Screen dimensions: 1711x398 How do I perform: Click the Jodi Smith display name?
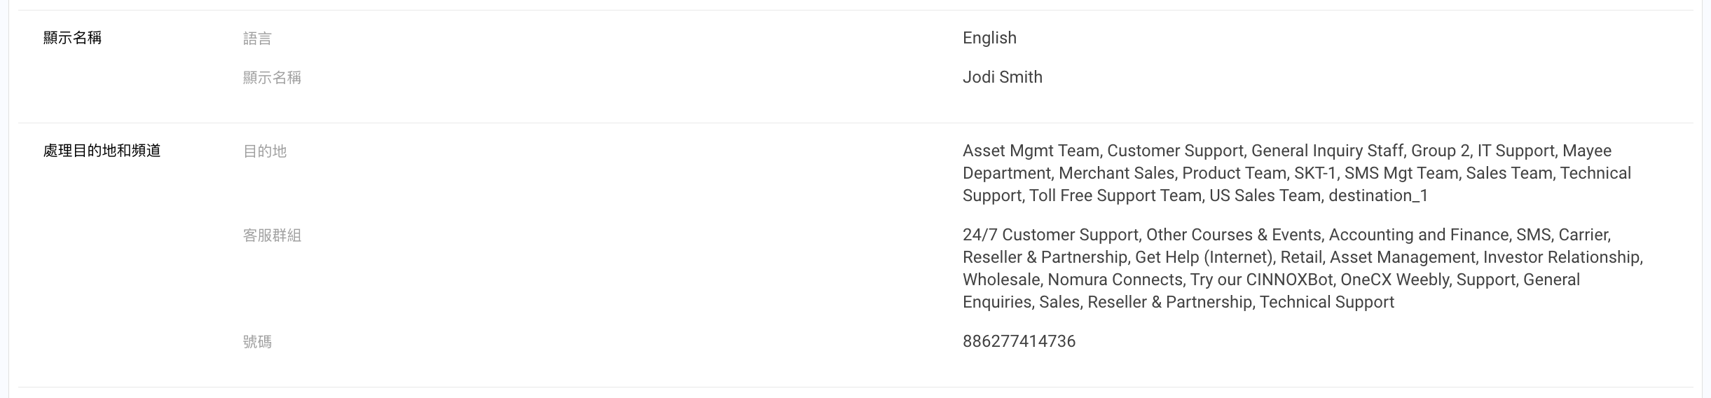tap(1002, 77)
